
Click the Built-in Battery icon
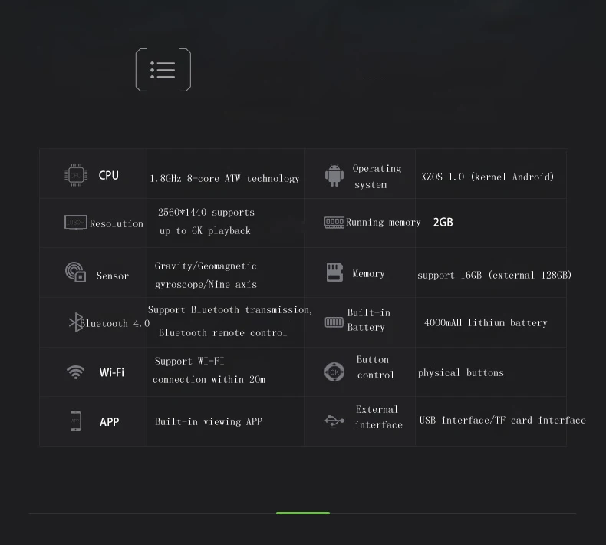[334, 322]
